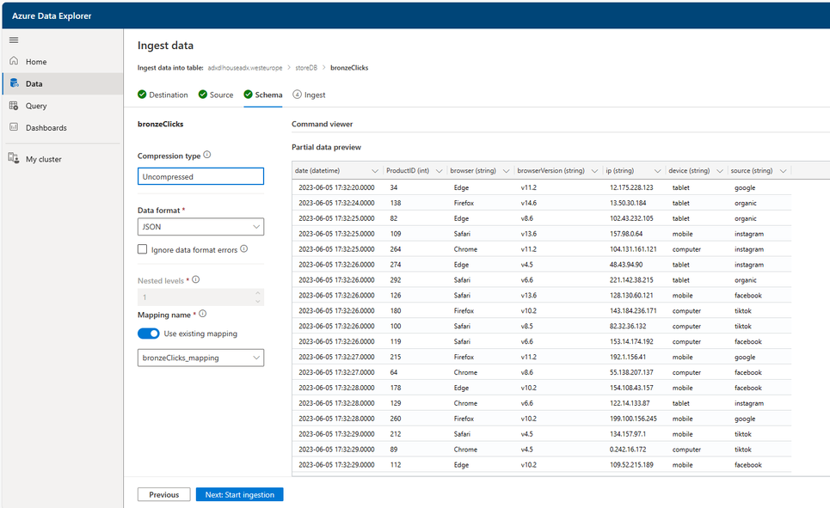Select IP cell 104.131.161.121
Image resolution: width=830 pixels, height=508 pixels.
633,249
